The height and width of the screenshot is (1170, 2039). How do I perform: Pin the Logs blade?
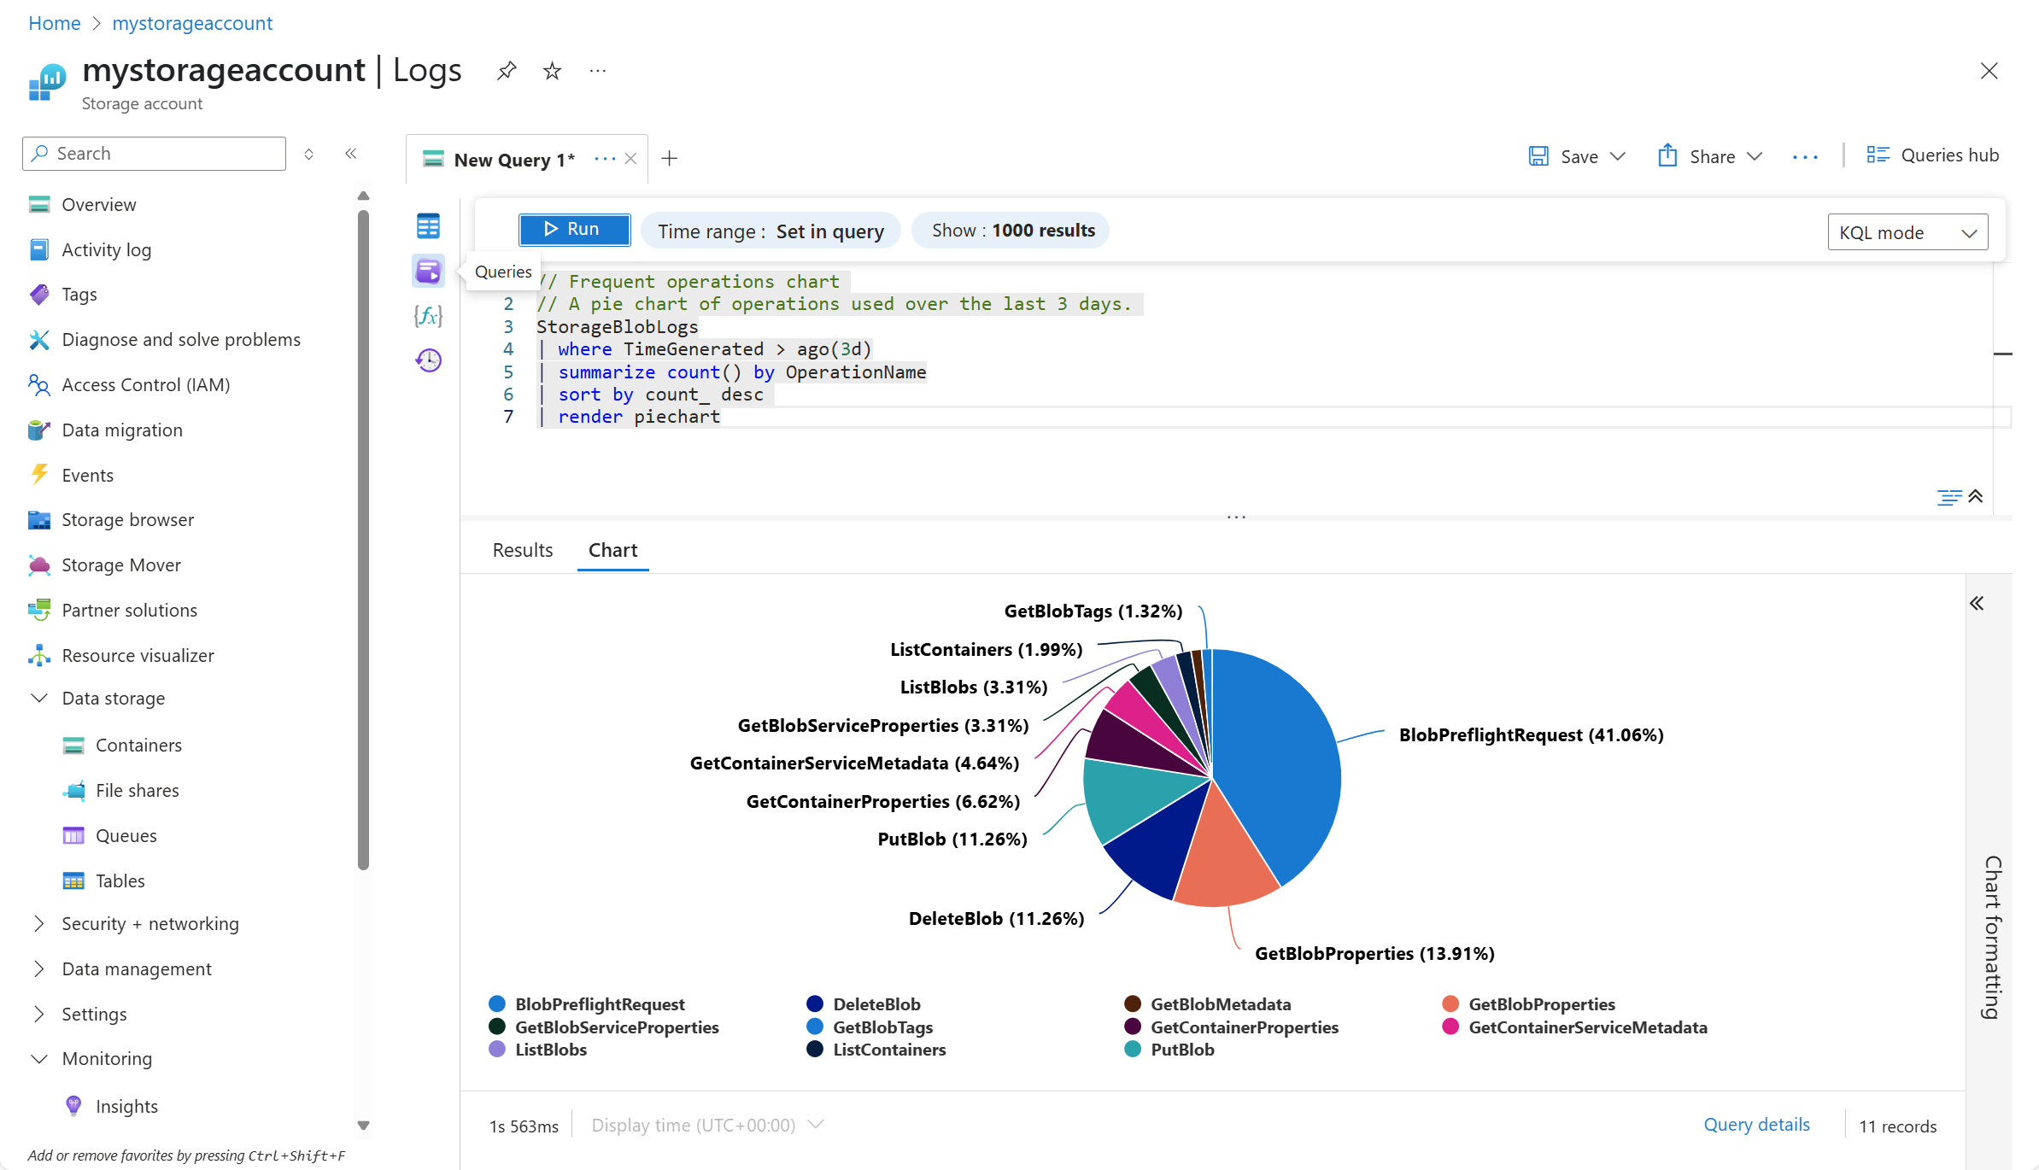(x=507, y=71)
